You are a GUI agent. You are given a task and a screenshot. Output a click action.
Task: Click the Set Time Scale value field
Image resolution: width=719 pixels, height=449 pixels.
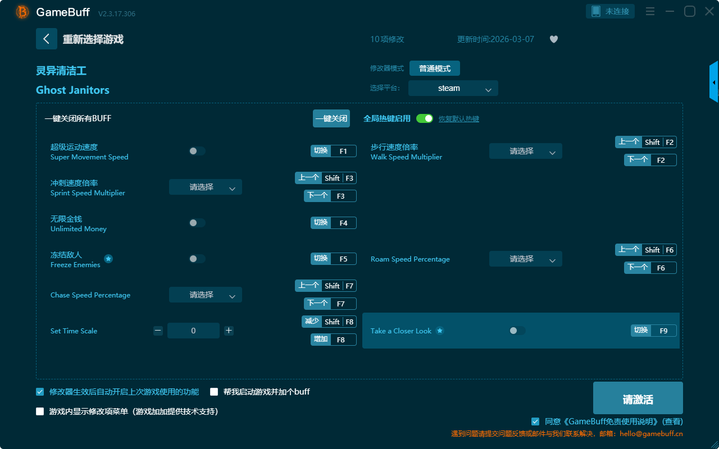click(x=193, y=331)
